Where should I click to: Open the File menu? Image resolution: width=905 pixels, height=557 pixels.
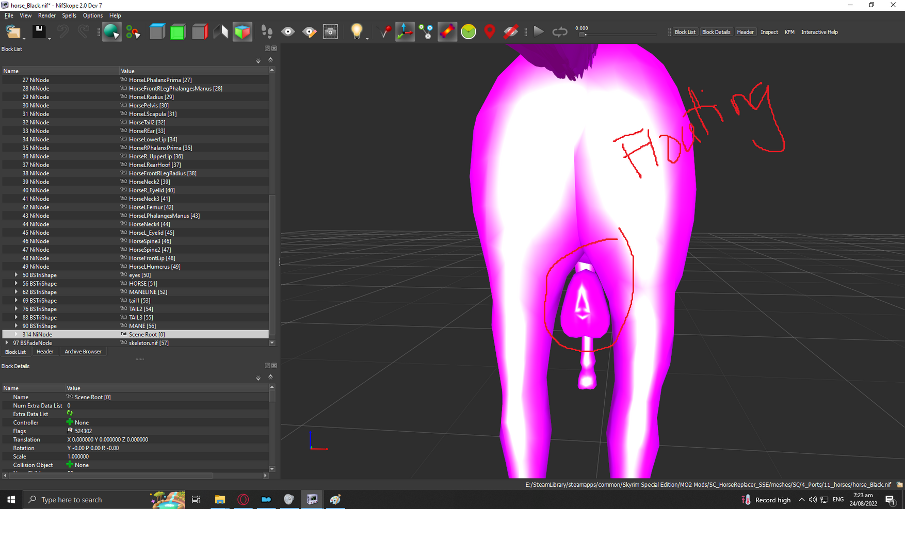coord(9,15)
